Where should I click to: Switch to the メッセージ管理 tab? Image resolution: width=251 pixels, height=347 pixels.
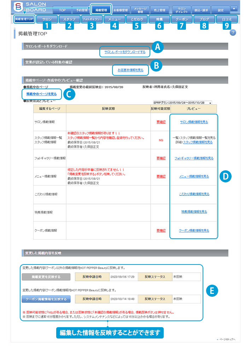(140, 10)
